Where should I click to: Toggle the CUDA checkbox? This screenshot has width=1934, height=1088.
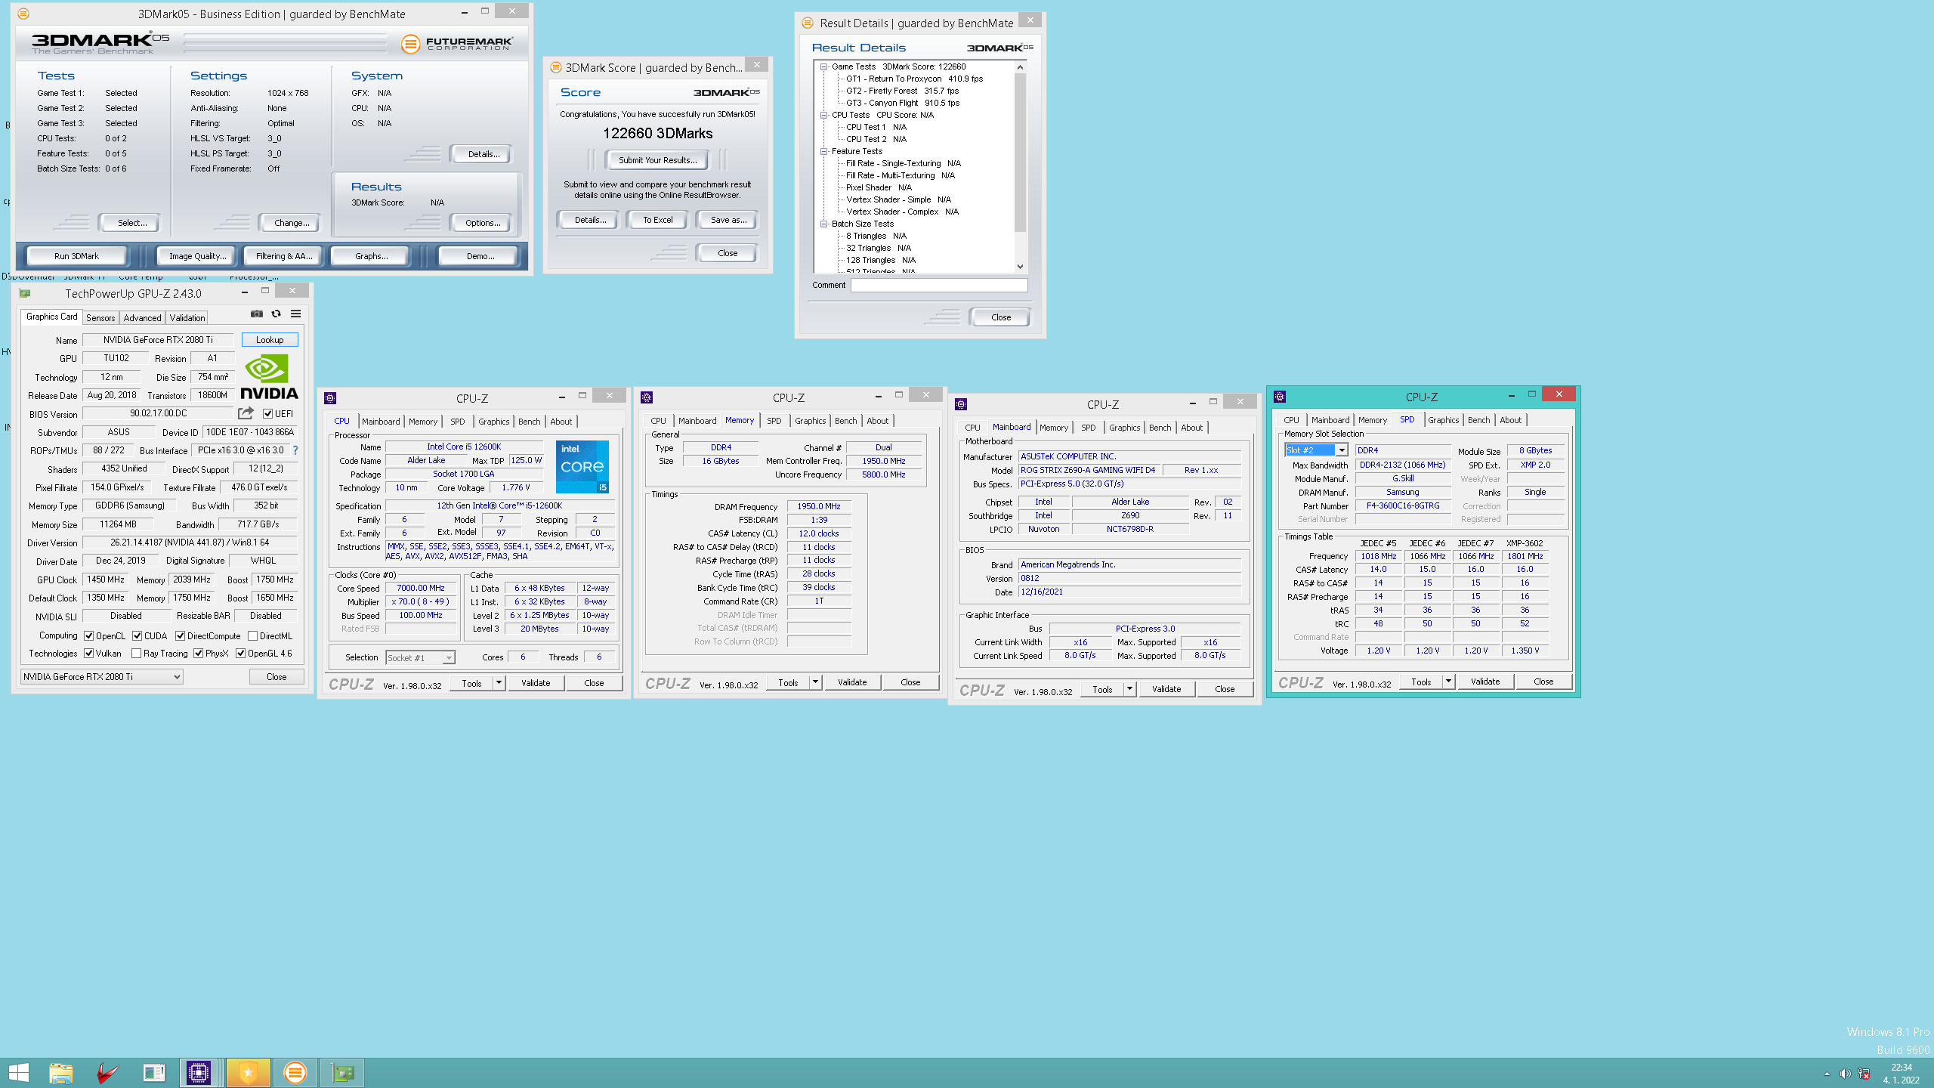[137, 636]
